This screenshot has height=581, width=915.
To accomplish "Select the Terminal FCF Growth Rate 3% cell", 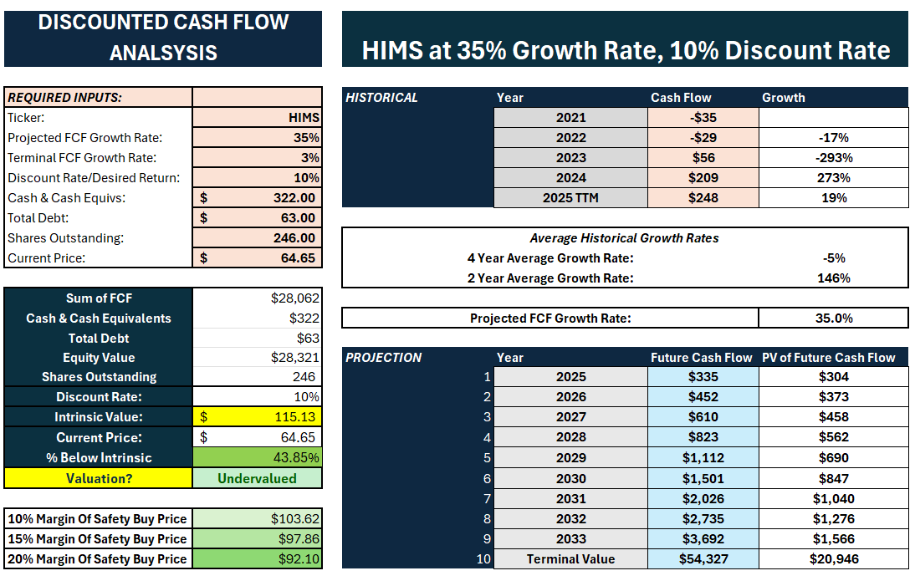I will tap(258, 157).
